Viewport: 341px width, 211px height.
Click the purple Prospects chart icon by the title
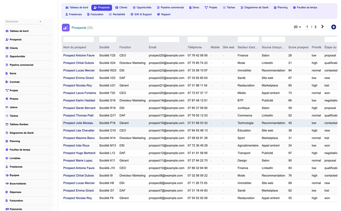tap(66, 28)
